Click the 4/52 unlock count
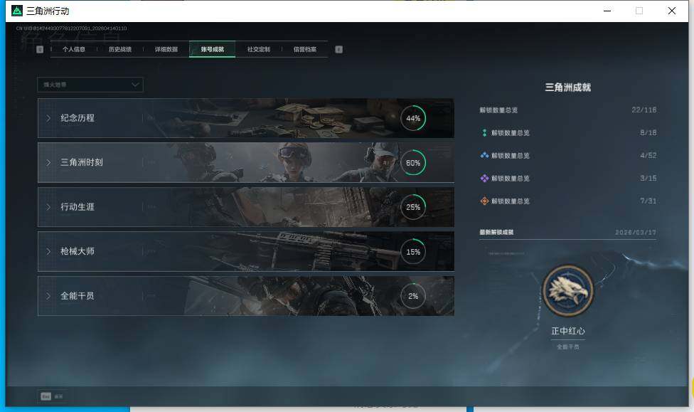This screenshot has height=412, width=694. tap(648, 156)
